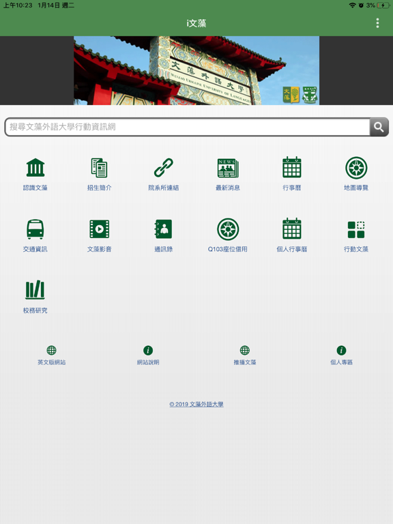
Task: Open the 個人行事曆 calendar icon
Action: [x=292, y=229]
